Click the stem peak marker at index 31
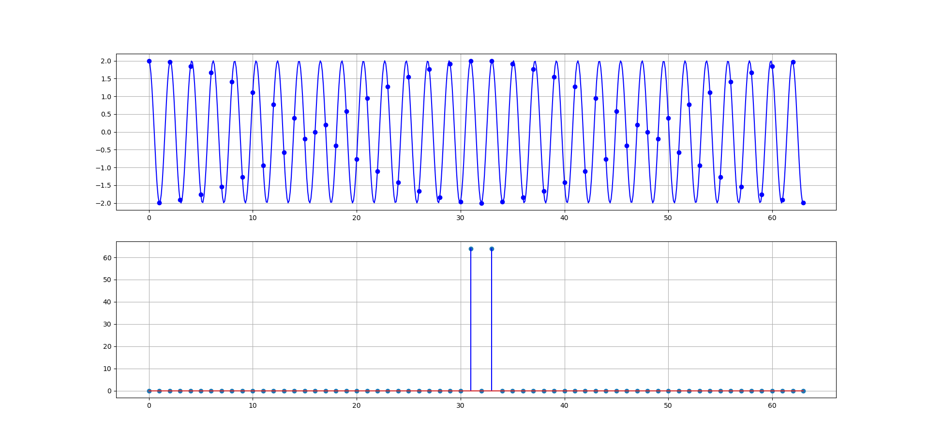Viewport: 929px width, 447px height. pyautogui.click(x=471, y=249)
